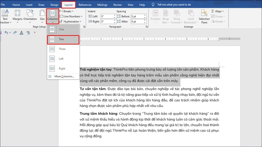This screenshot has width=262, height=147.
Task: Click the Undo button
Action: tap(6, 33)
